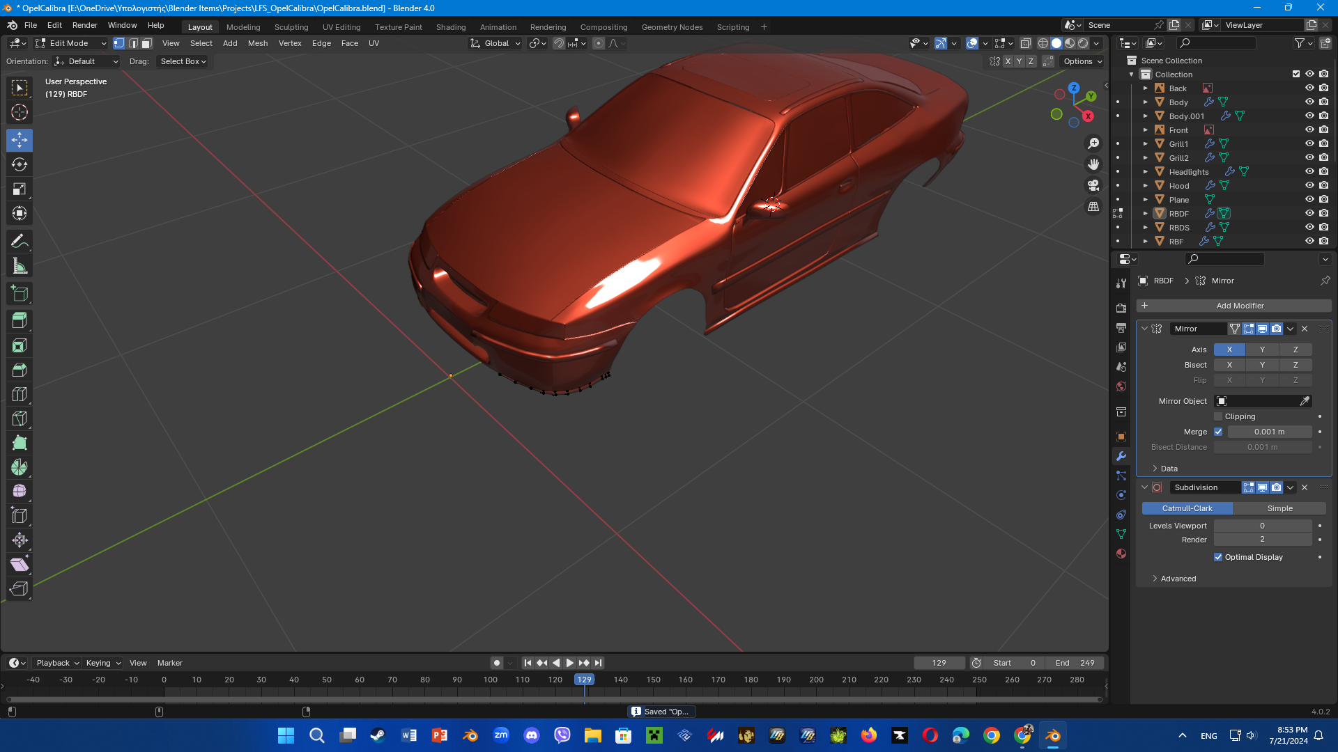
Task: Enable the Clipping checkbox in Mirror modifier
Action: pyautogui.click(x=1218, y=416)
